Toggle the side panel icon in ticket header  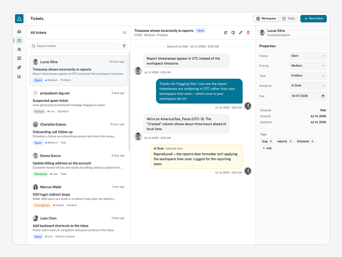pyautogui.click(x=233, y=33)
